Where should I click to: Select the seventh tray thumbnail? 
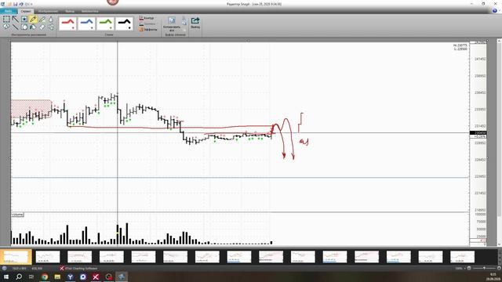(207, 257)
